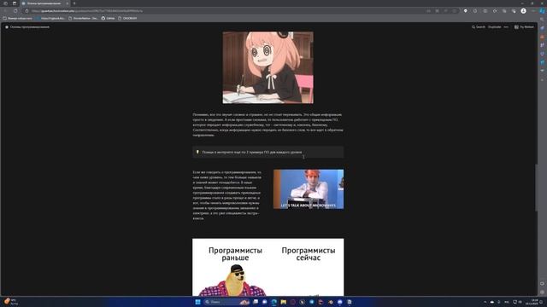Screen dimensions: 547x307
Task: Open Edge Settings and more menu
Action: (x=533, y=11)
